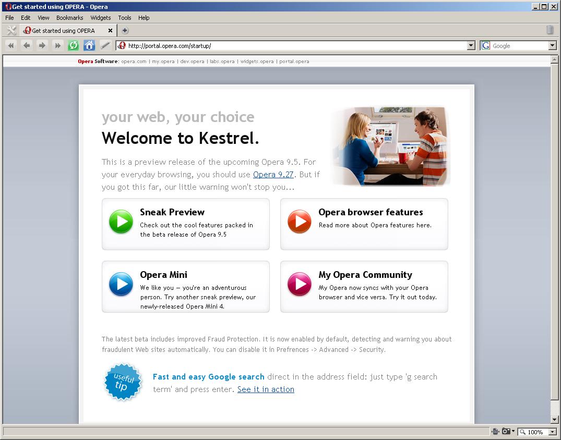Click the wand pencil toolbar icon
561x440 pixels.
click(105, 45)
